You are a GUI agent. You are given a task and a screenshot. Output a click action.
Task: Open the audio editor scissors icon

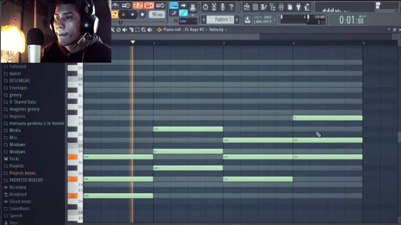point(214,7)
